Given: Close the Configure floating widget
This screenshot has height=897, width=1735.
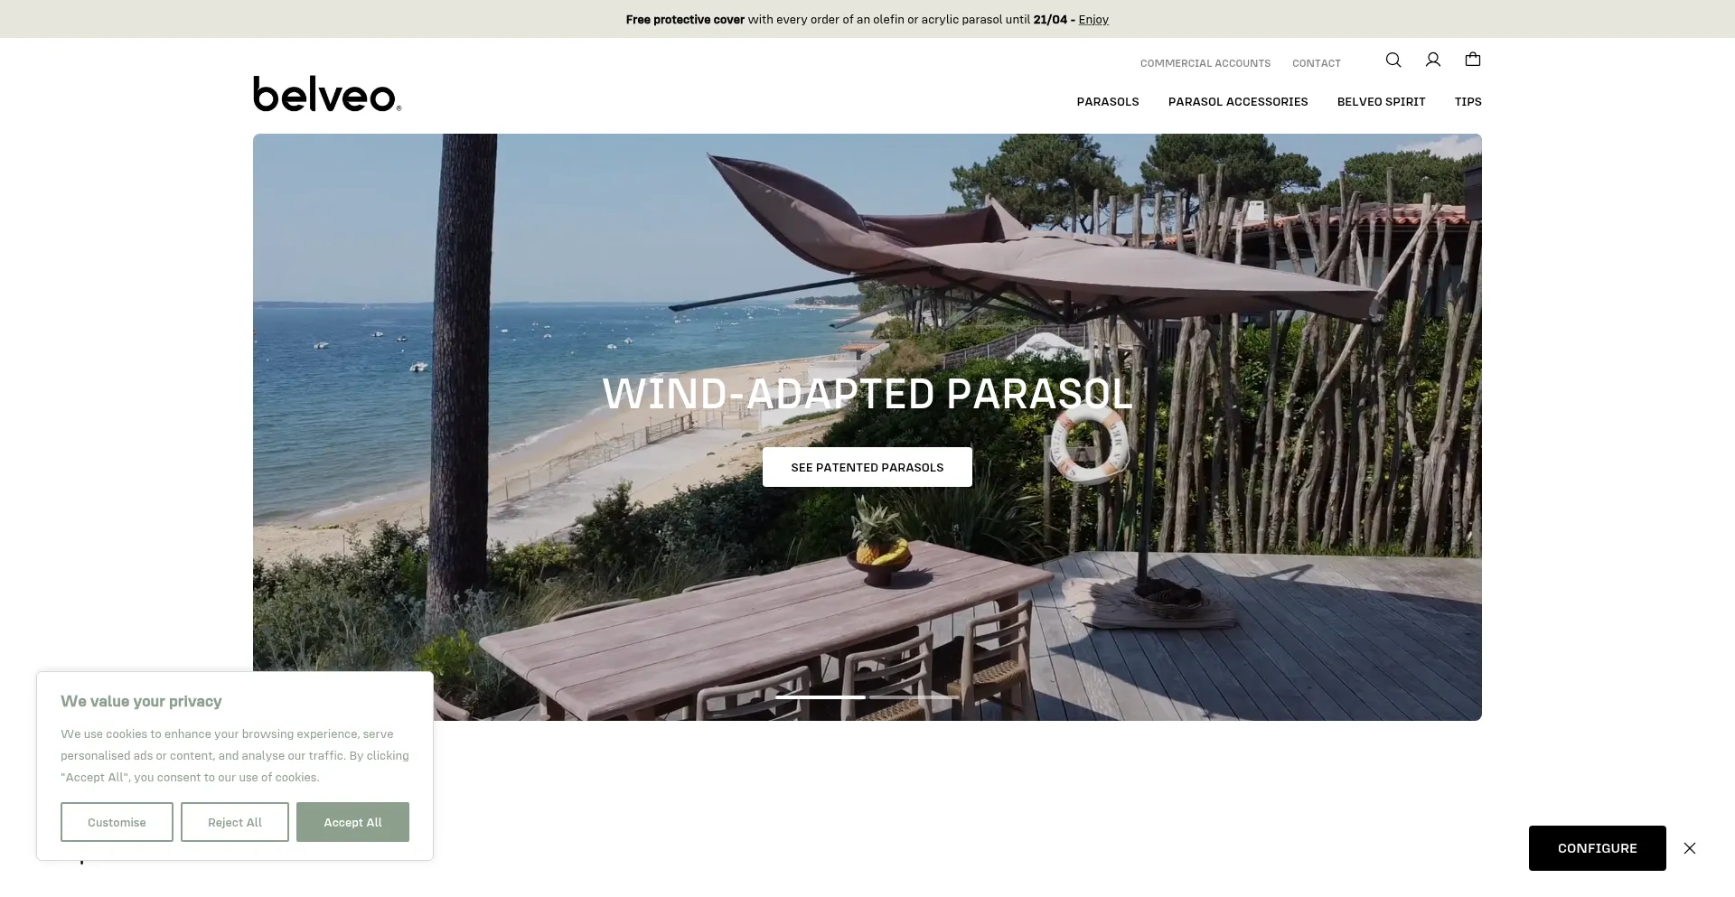Looking at the screenshot, I should [1690, 848].
